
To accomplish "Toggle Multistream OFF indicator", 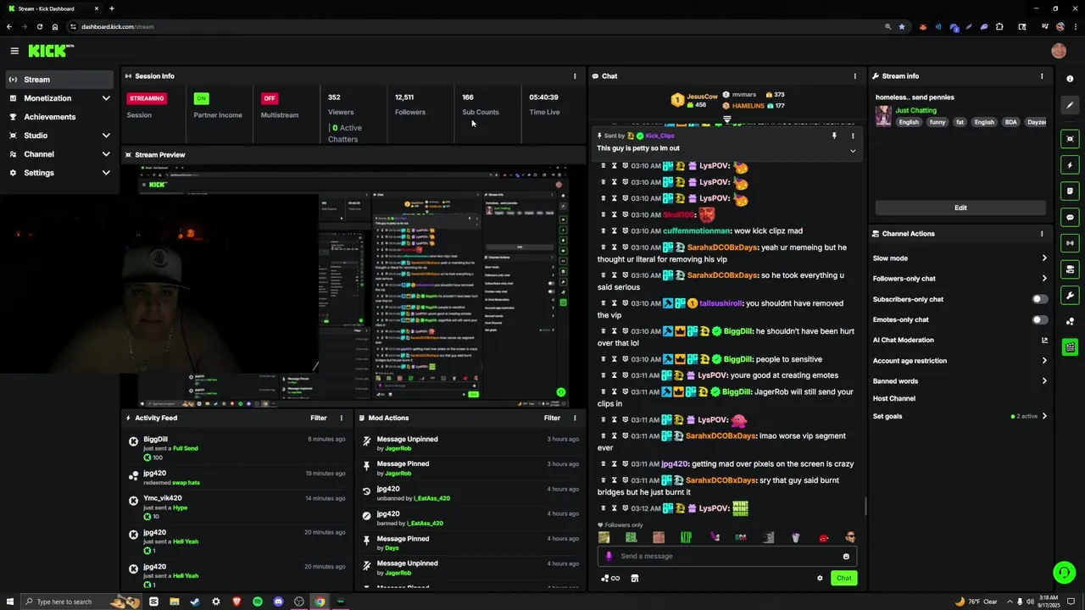I will tap(270, 98).
